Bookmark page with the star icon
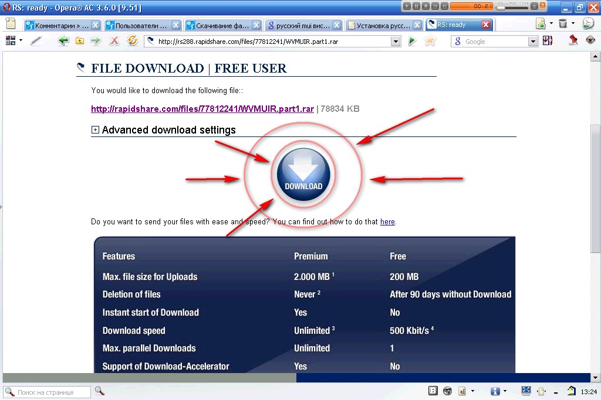 [x=430, y=40]
